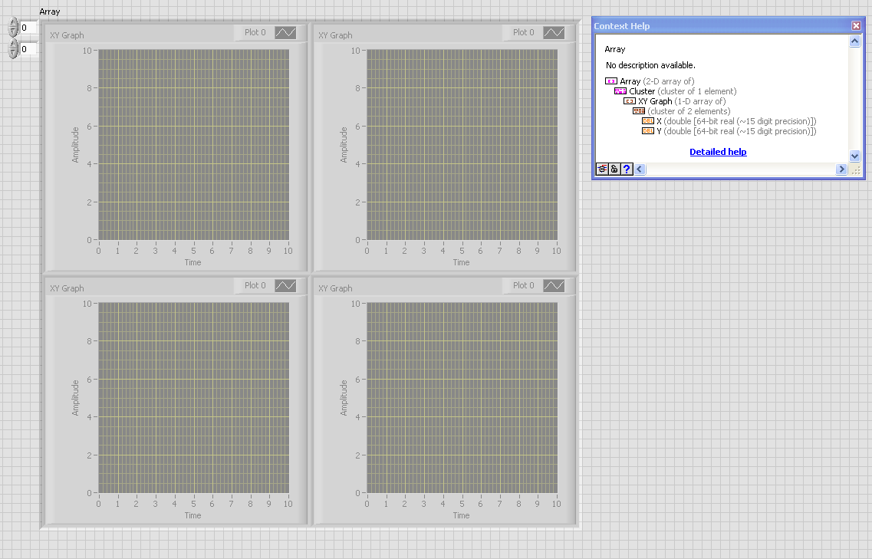Viewport: 872px width, 559px height.
Task: Click the XY Graph label of top-right graph
Action: (335, 35)
